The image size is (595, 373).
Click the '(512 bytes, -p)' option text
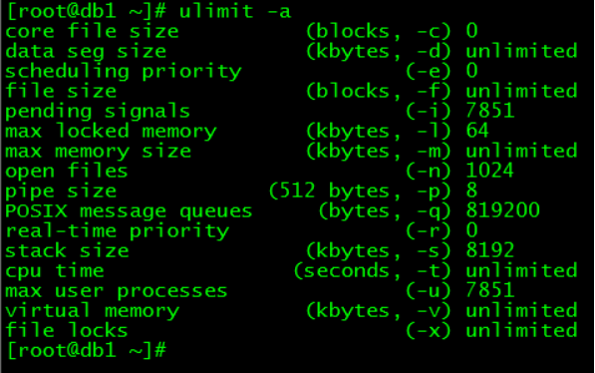[x=360, y=191]
